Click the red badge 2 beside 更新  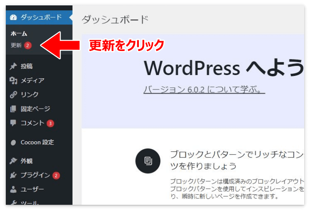click(28, 46)
